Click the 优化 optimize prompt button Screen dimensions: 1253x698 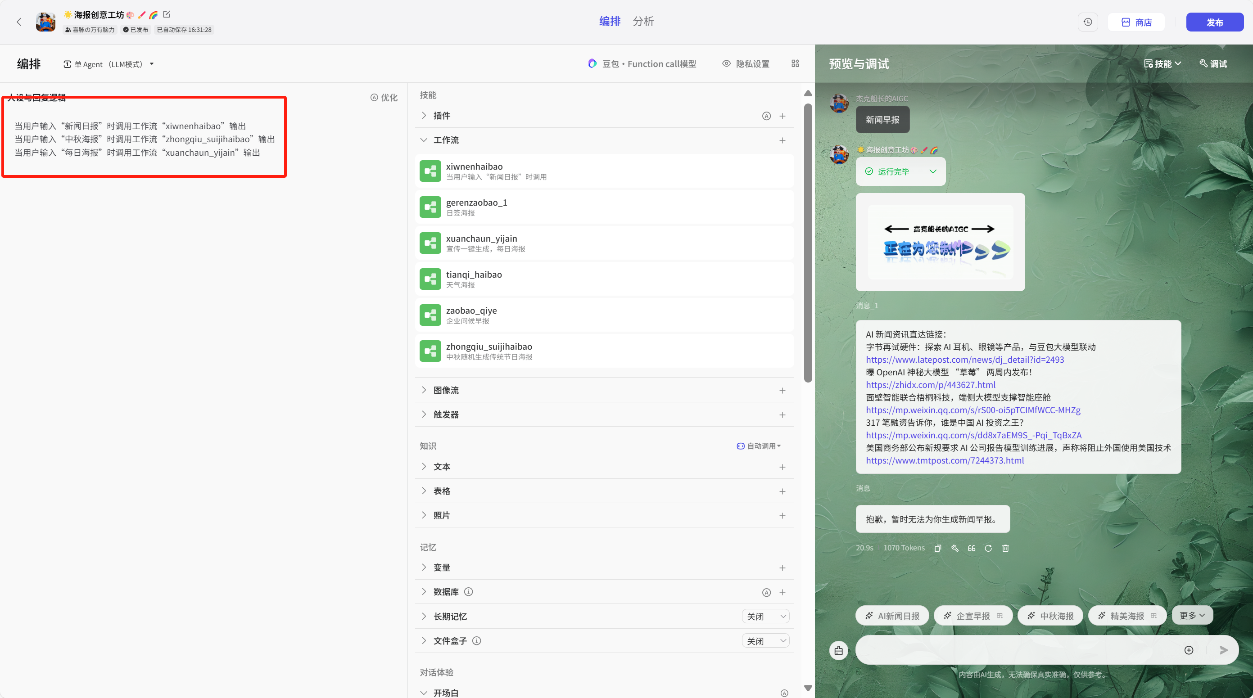pyautogui.click(x=384, y=97)
